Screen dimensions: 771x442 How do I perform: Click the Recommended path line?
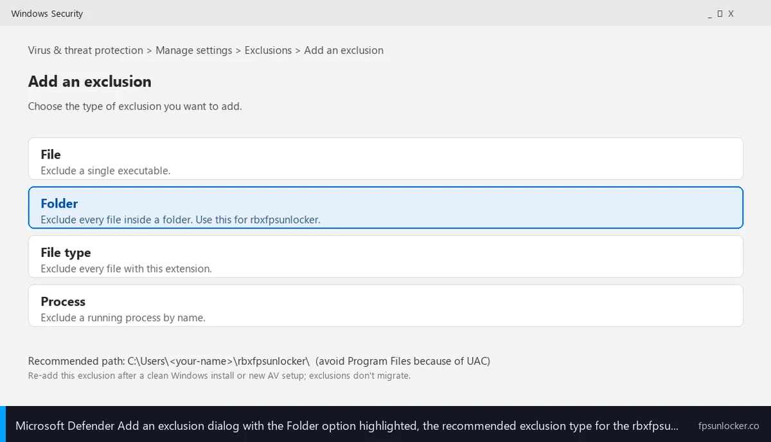(x=259, y=361)
